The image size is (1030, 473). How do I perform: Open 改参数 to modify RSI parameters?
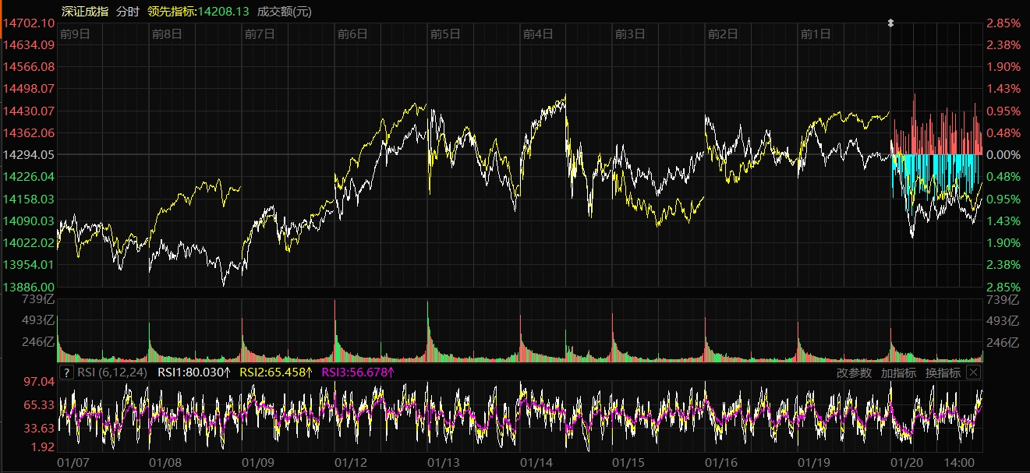coord(854,372)
